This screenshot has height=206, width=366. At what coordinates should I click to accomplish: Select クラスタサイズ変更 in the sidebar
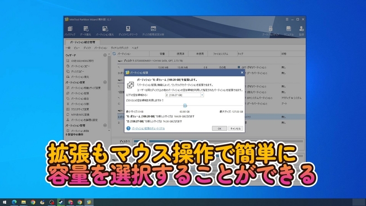coord(80,109)
